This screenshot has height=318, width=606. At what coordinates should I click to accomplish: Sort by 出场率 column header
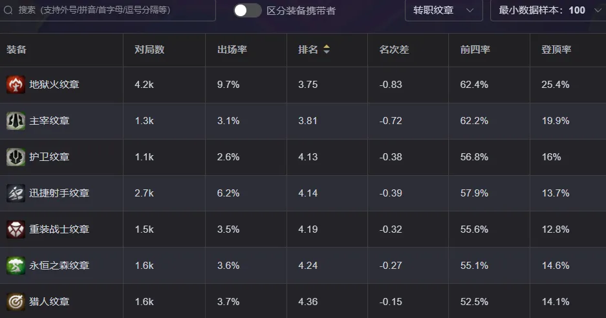(232, 50)
